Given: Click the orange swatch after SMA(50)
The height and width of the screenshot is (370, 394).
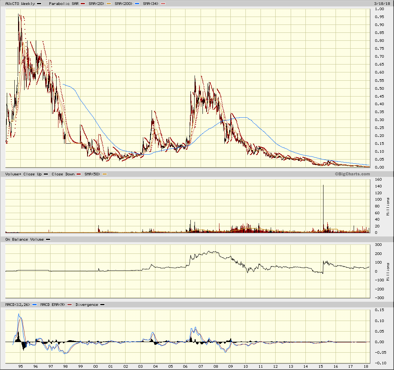Looking at the screenshot, I should 104,174.
